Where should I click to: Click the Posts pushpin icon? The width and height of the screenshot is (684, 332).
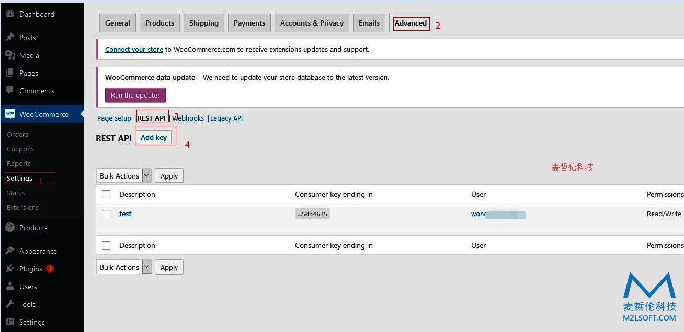pyautogui.click(x=10, y=38)
